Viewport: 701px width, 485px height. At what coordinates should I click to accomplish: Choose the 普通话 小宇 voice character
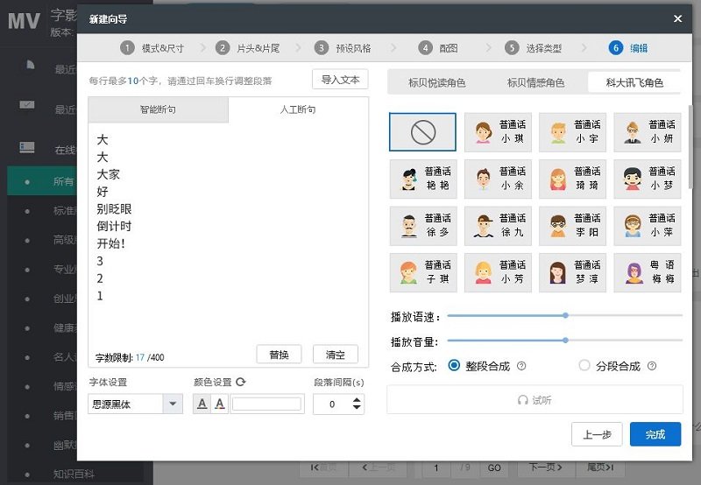572,131
